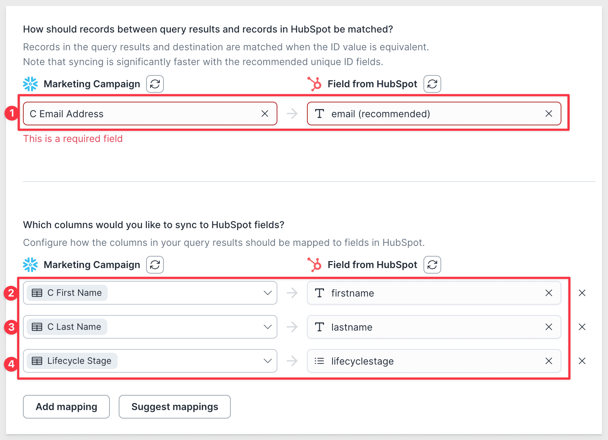Click inside the C Email Address input field
This screenshot has height=440, width=608.
tap(129, 114)
